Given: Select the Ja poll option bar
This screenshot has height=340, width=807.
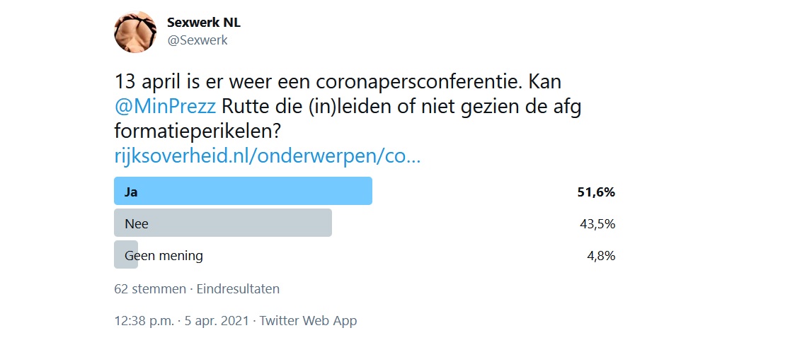Looking at the screenshot, I should pos(243,191).
